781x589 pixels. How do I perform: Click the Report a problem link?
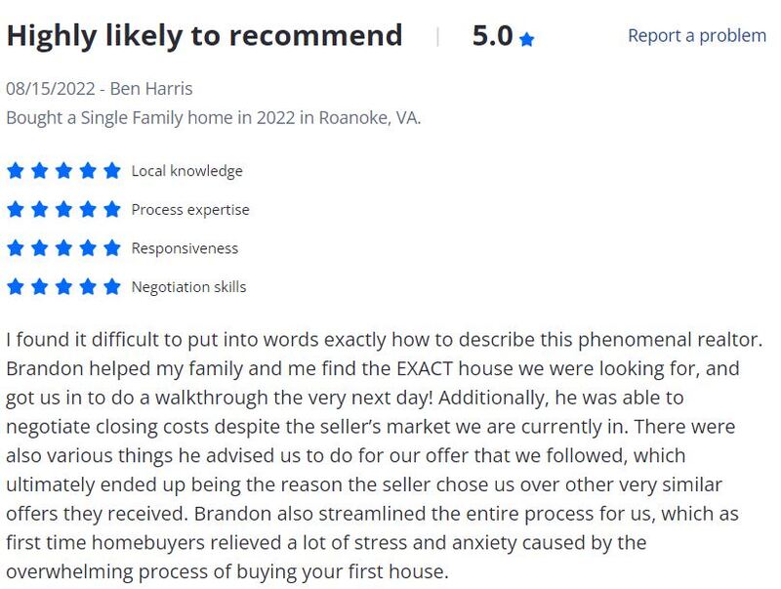[697, 36]
